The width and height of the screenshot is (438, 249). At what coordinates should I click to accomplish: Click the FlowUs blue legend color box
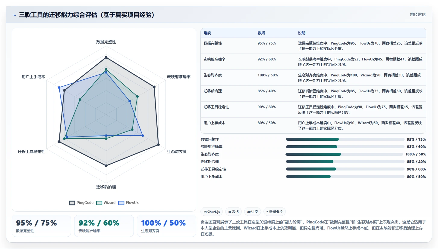coord(121,203)
